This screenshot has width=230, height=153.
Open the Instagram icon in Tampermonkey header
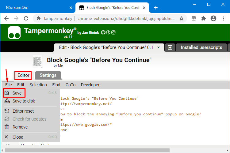113,32
